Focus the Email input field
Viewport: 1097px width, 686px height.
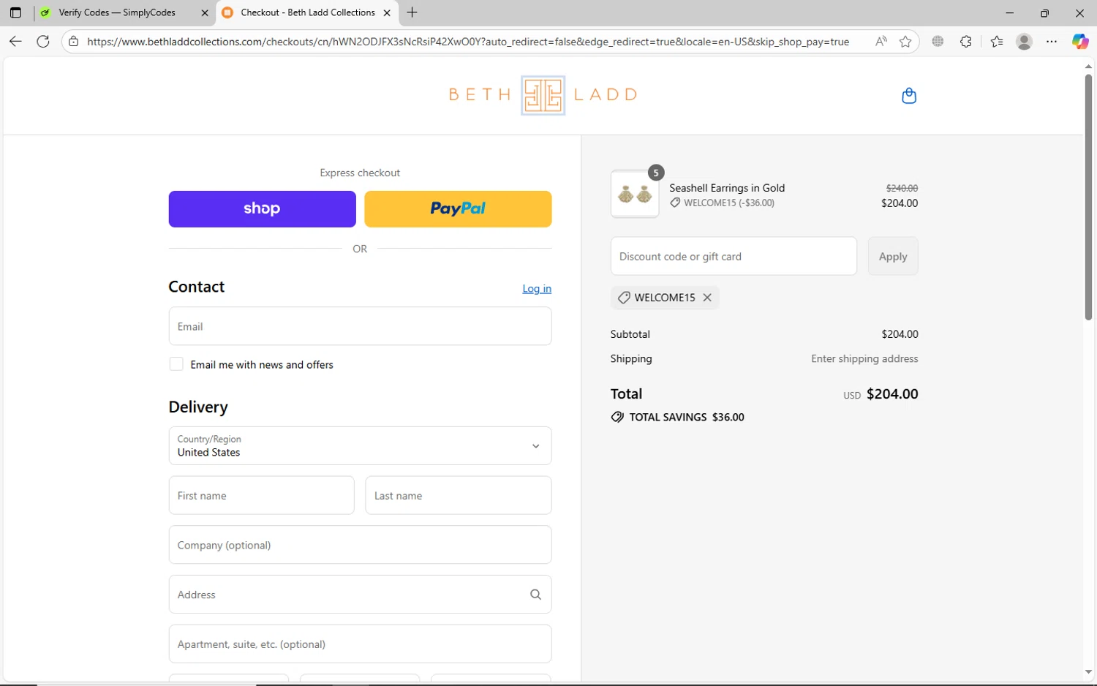coord(360,326)
